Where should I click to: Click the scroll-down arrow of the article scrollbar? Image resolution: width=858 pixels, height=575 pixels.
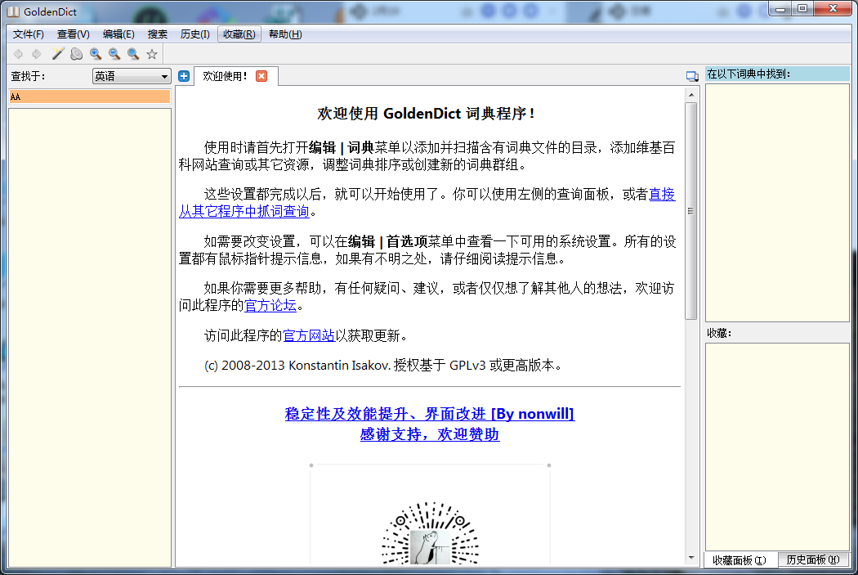(x=691, y=558)
